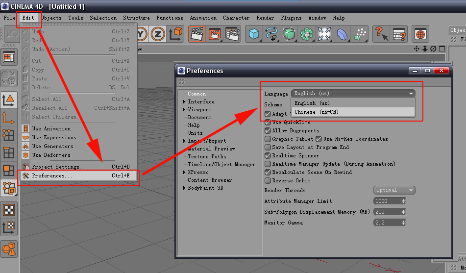Click the particle emitter icon
The image size is (466, 273).
(x=360, y=34)
